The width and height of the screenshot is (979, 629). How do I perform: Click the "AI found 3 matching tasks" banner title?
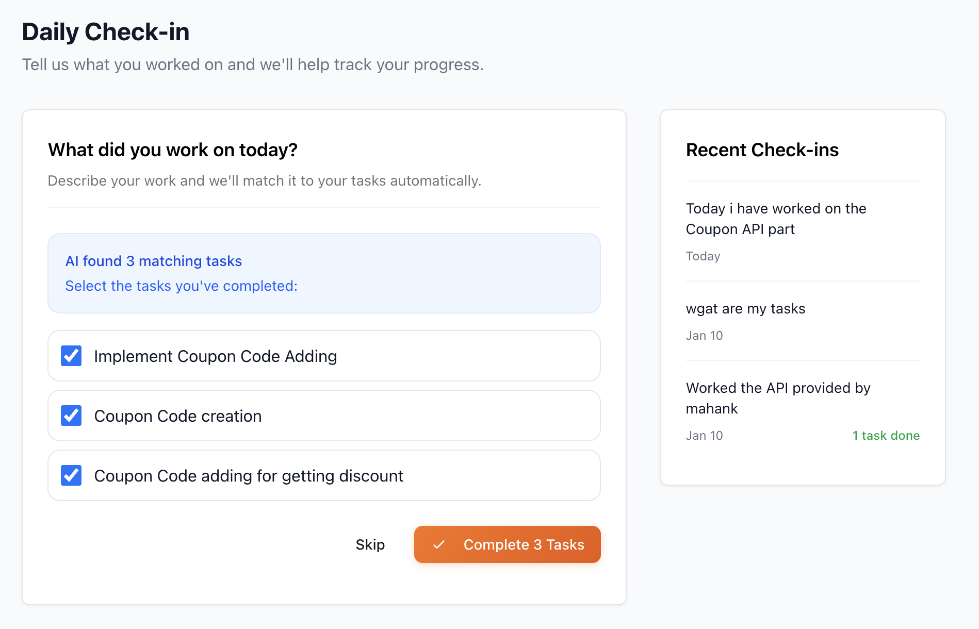click(x=154, y=261)
